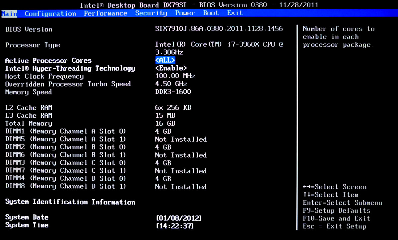Image resolution: width=398 pixels, height=240 pixels.
Task: Click the Select Item arrow key hint
Action: 331,195
